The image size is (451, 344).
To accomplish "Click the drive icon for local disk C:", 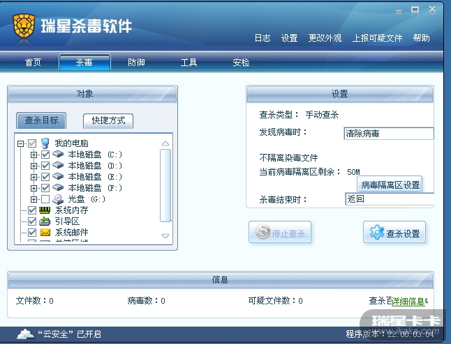I will tap(58, 155).
